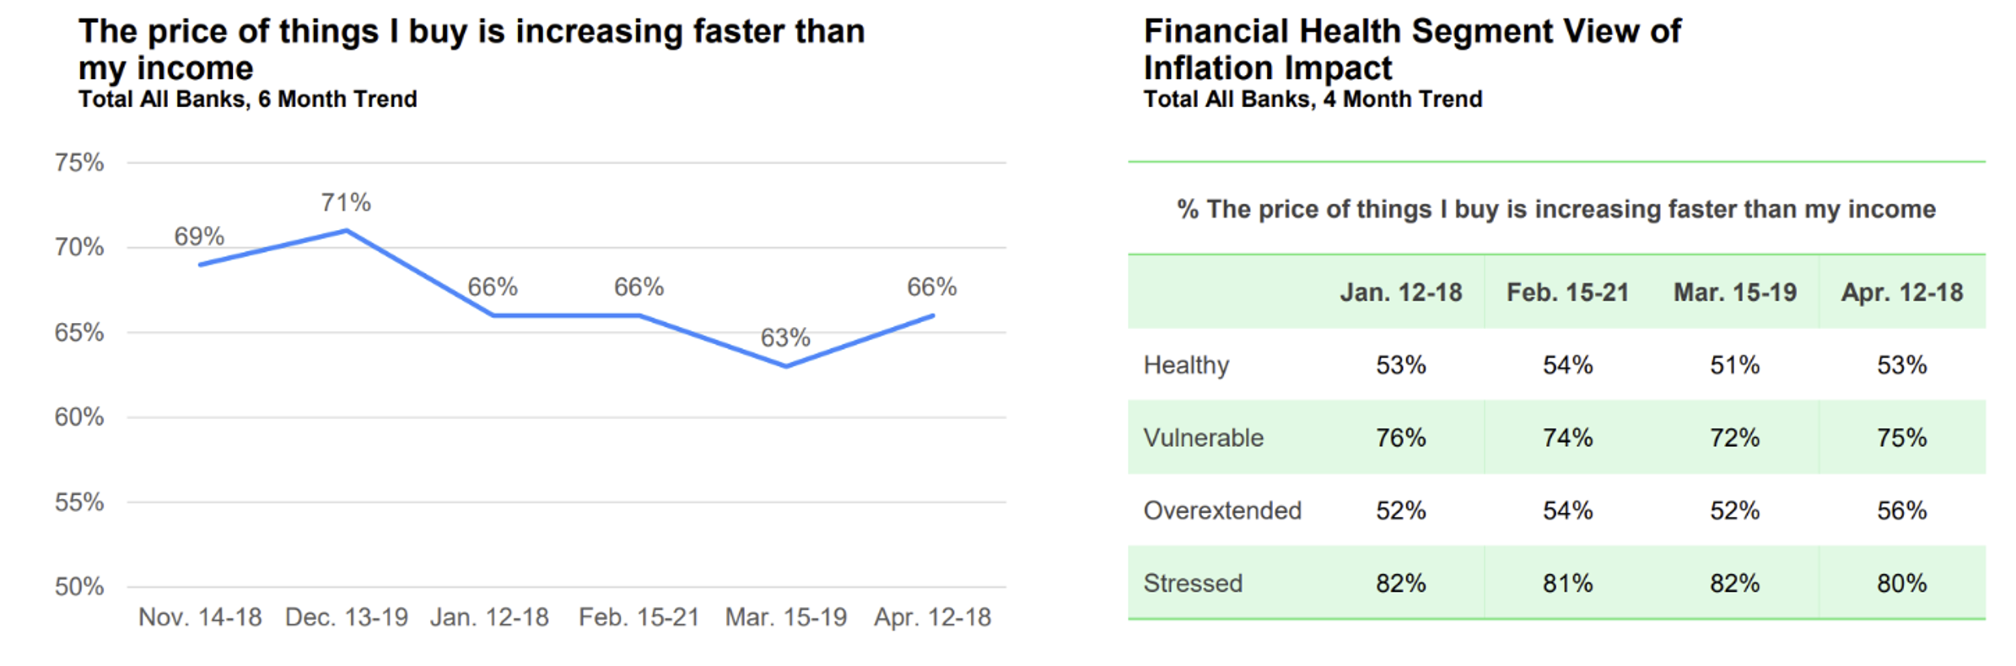Select the 75% y-axis tick label
This screenshot has height=666, width=2016.
coord(79,162)
